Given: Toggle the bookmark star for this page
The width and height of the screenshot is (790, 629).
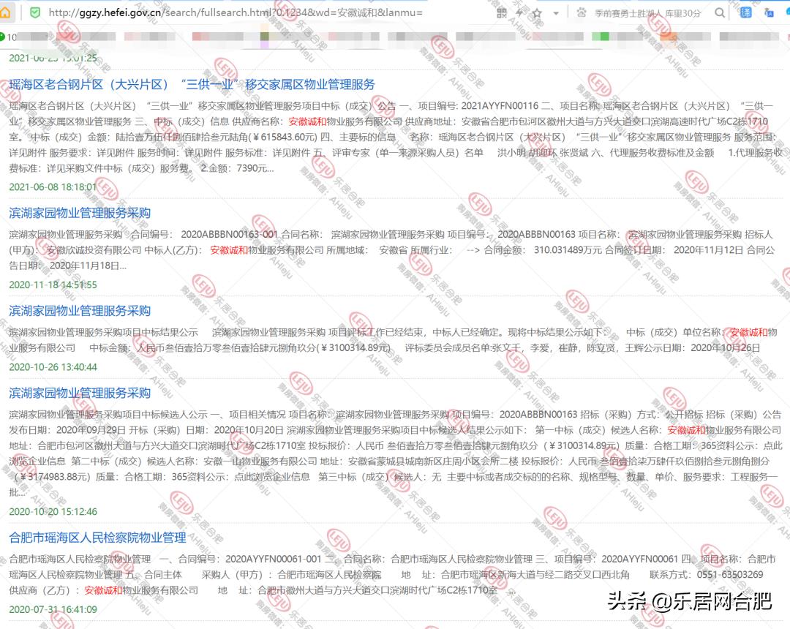Looking at the screenshot, I should click(537, 12).
